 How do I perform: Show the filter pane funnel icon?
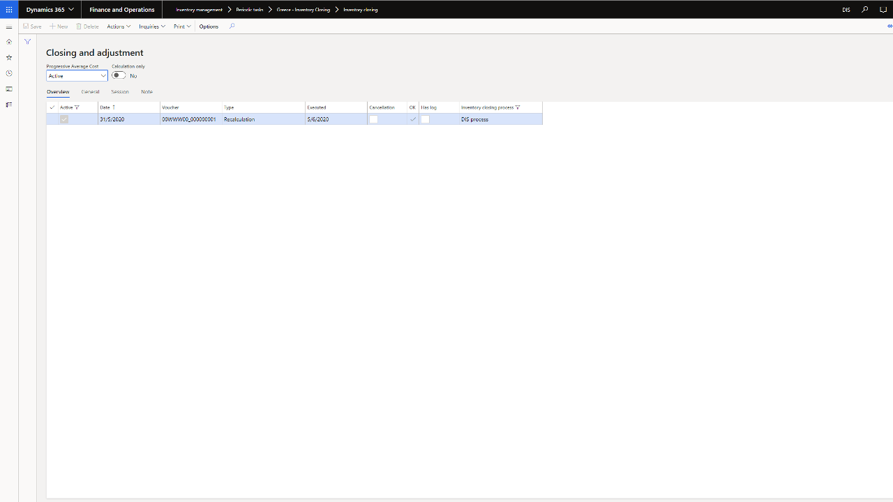[x=27, y=42]
